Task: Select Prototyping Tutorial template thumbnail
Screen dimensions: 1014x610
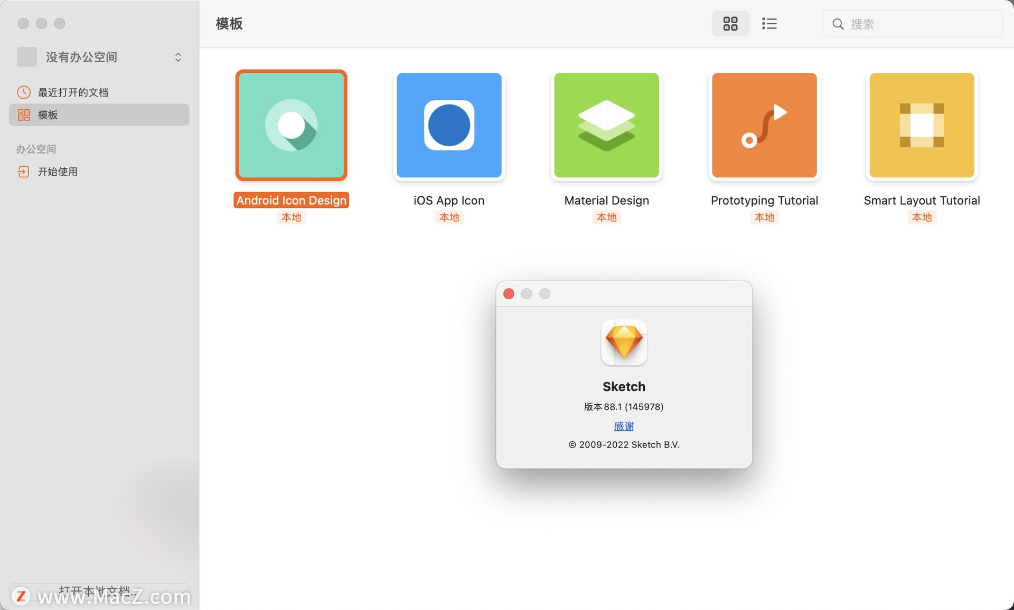Action: tap(764, 126)
